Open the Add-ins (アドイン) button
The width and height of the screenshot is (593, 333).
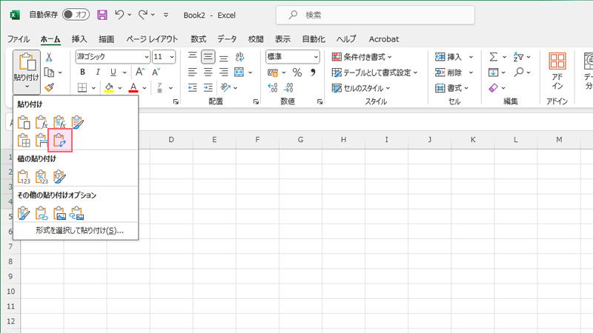click(557, 72)
